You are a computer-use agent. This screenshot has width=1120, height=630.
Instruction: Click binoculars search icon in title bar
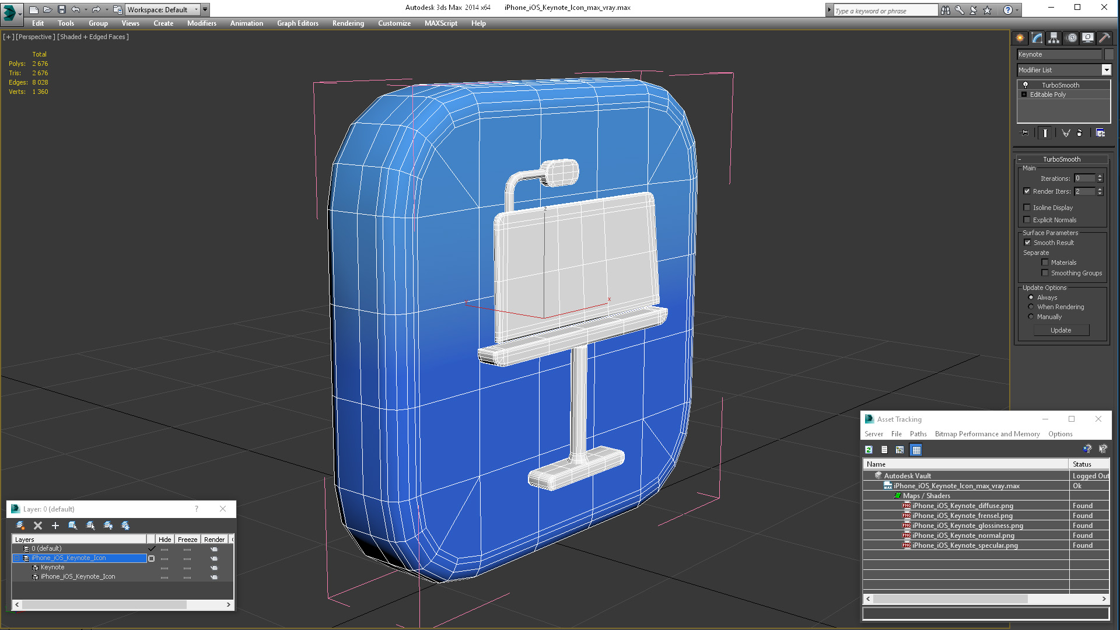pos(945,10)
